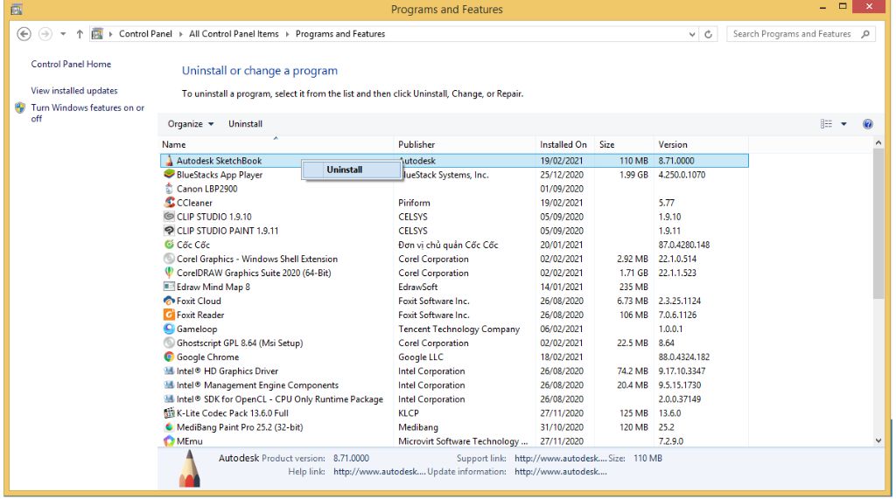This screenshot has height=499, width=896.
Task: Click the Cốc Cốc browser icon
Action: click(x=169, y=245)
